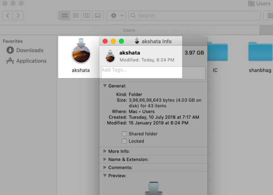Select the IC folder
Image resolution: width=273 pixels, height=195 pixels.
coord(217,52)
